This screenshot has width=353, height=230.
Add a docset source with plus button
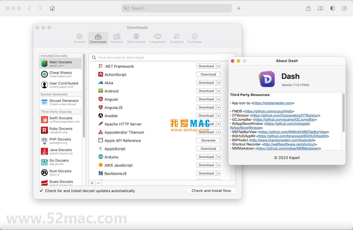pos(92,183)
